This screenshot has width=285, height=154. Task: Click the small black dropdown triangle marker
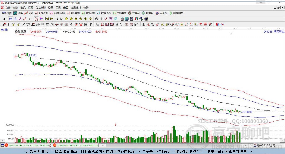231,33
